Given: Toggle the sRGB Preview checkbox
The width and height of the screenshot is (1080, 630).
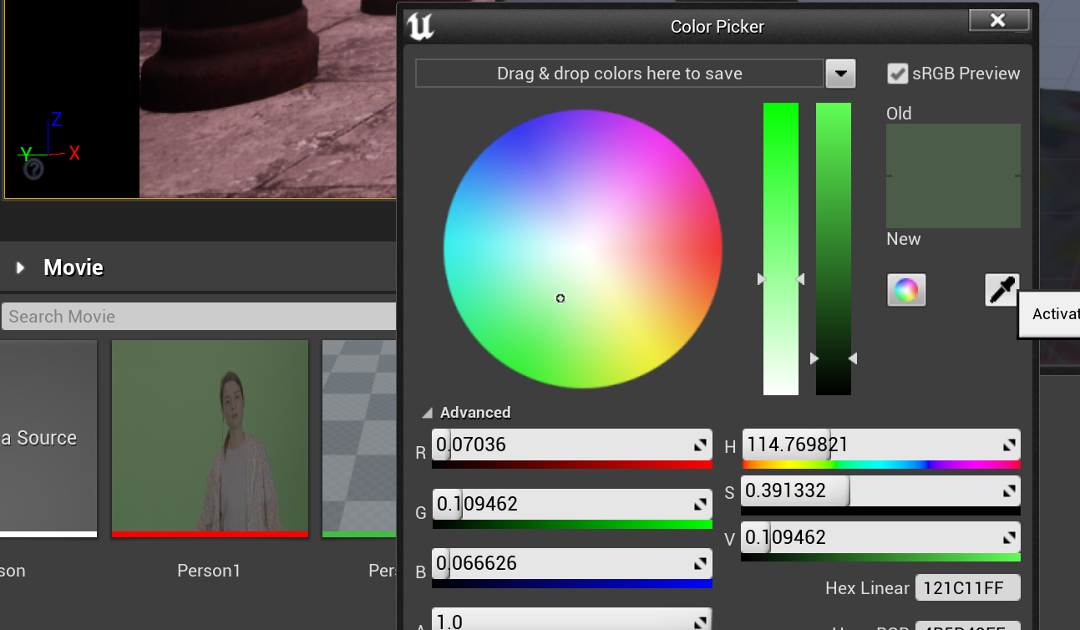Looking at the screenshot, I should pos(897,74).
